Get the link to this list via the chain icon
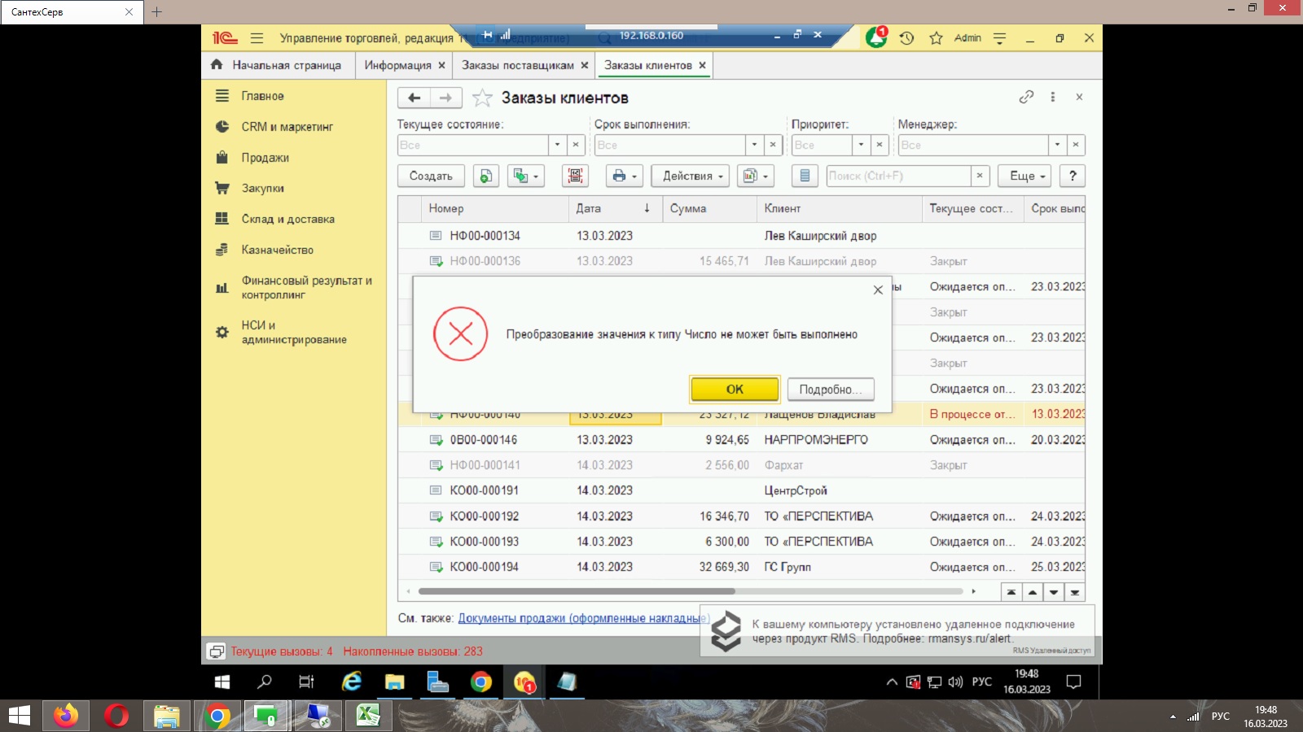The image size is (1303, 732). (1026, 97)
